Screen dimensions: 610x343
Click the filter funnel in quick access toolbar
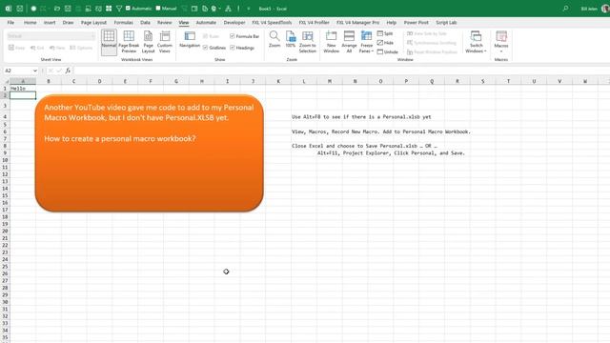point(119,9)
